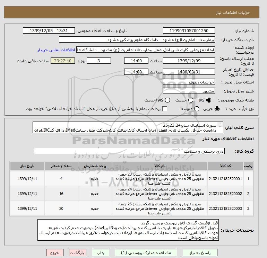
Task: Click the کد کالا column header
Action: pos(225,166)
